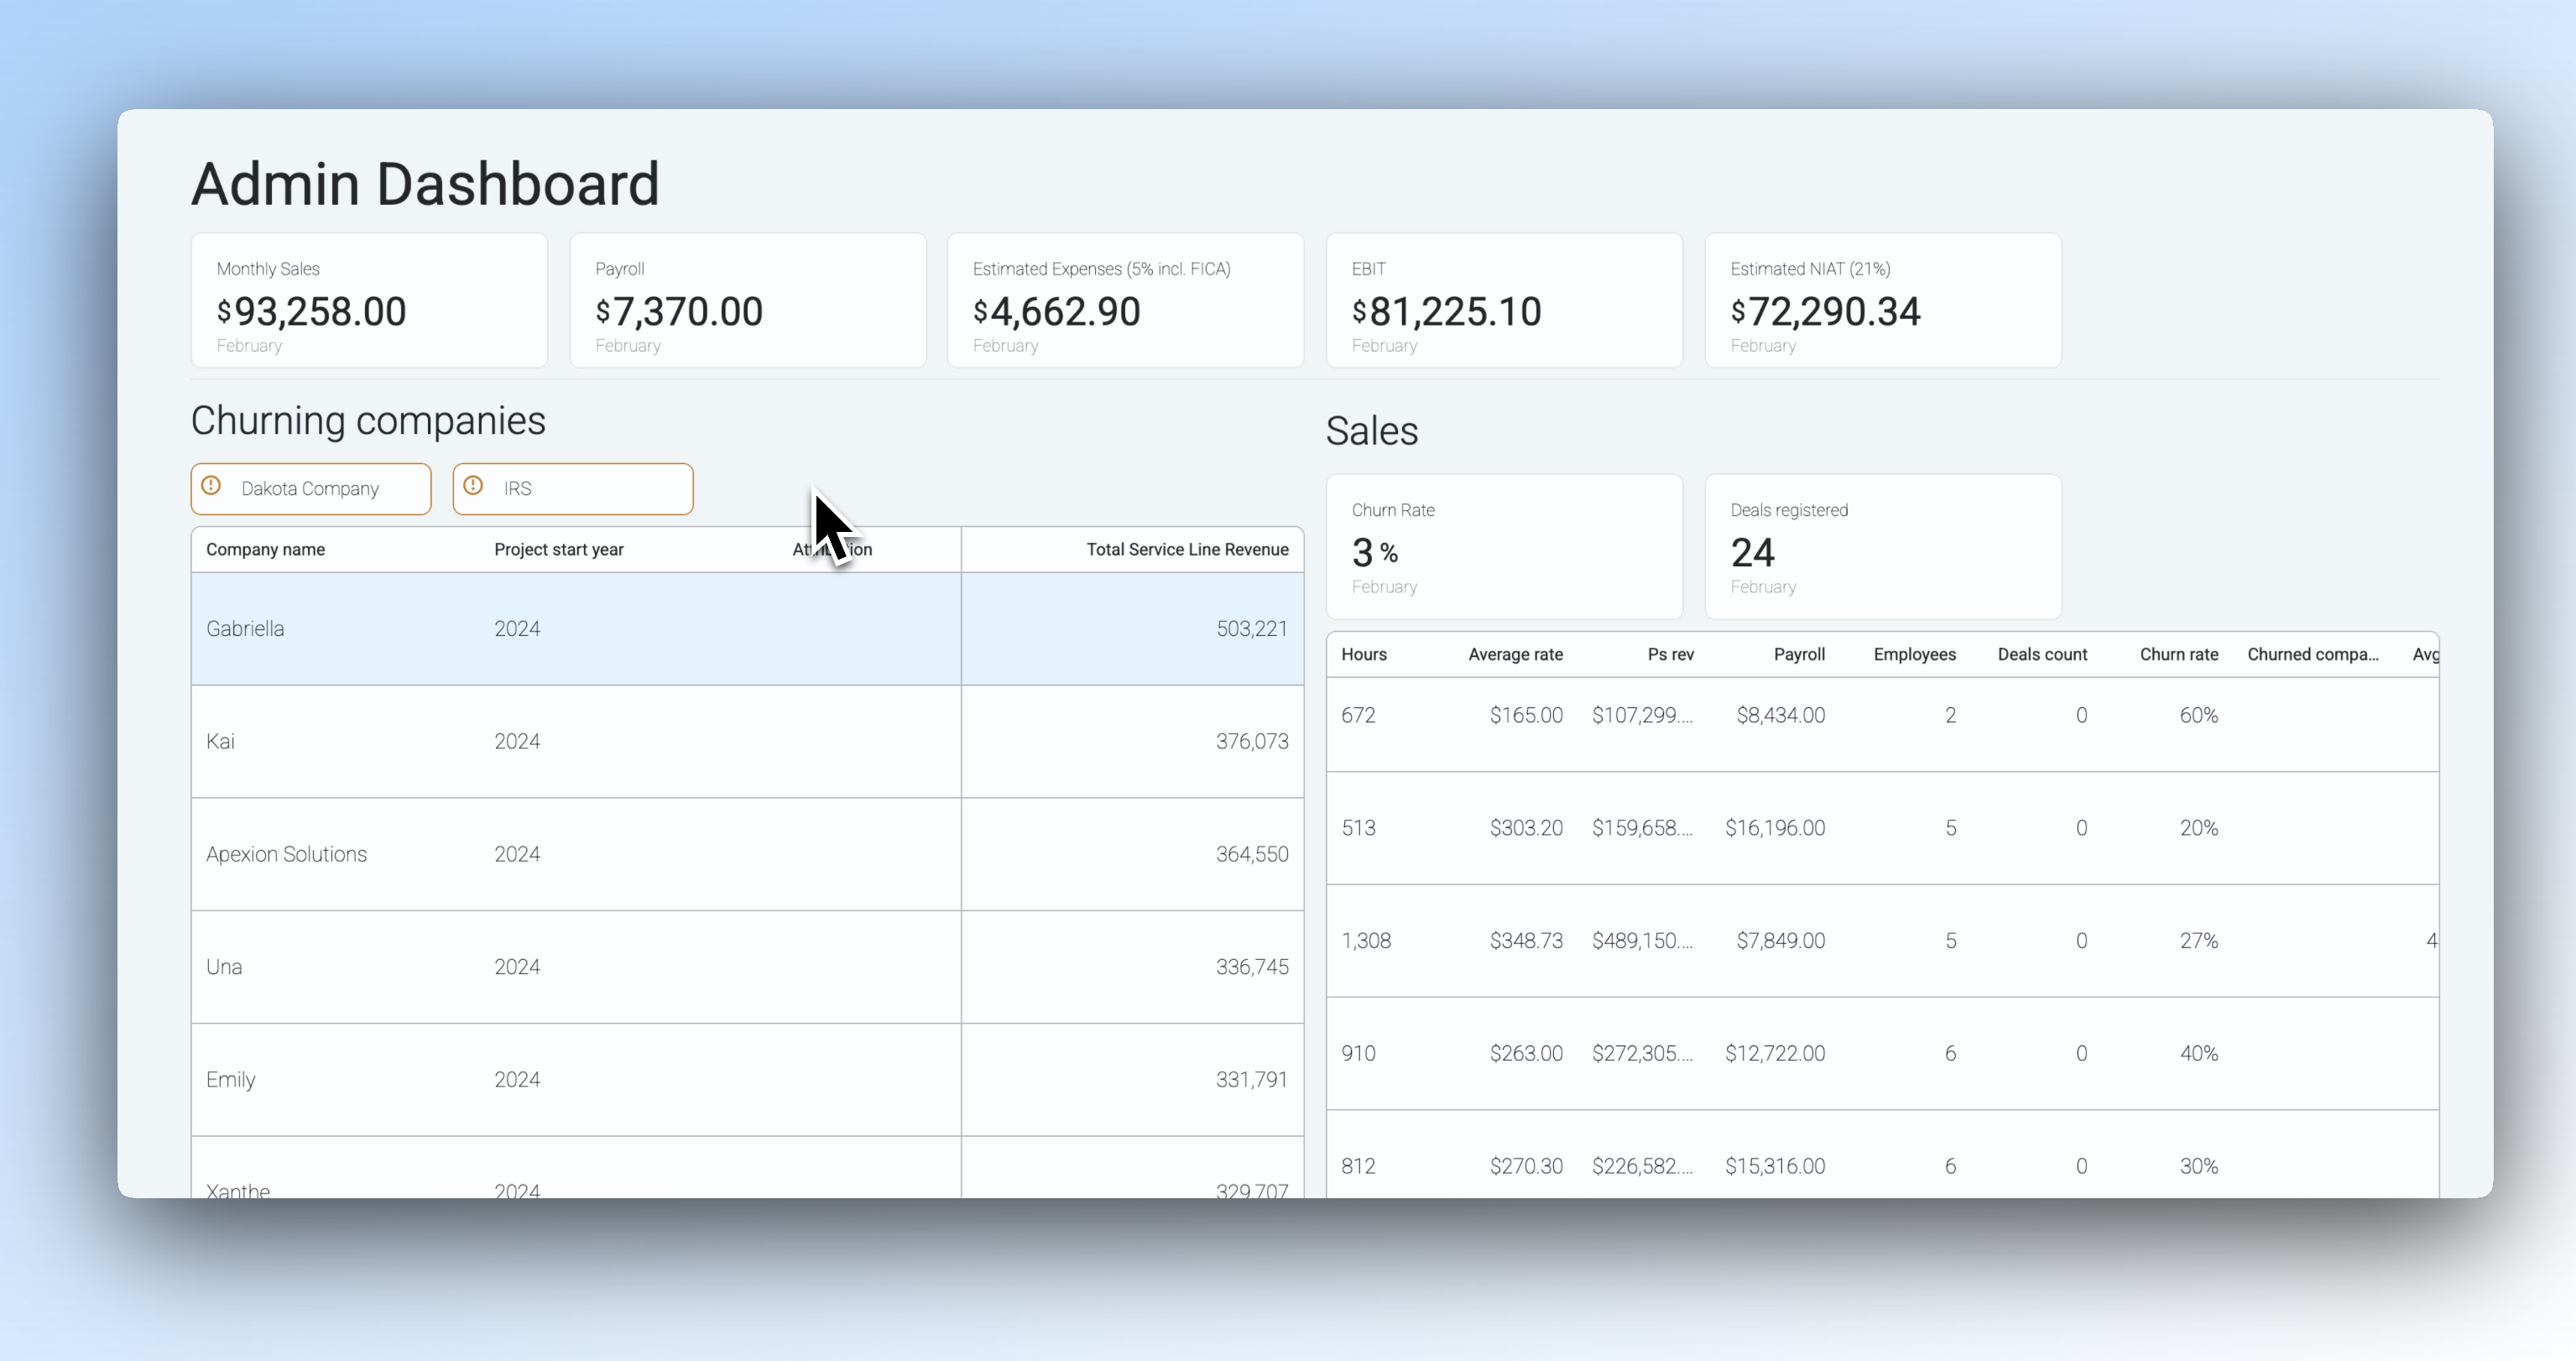Click the warning icon on IRS chip

[473, 486]
